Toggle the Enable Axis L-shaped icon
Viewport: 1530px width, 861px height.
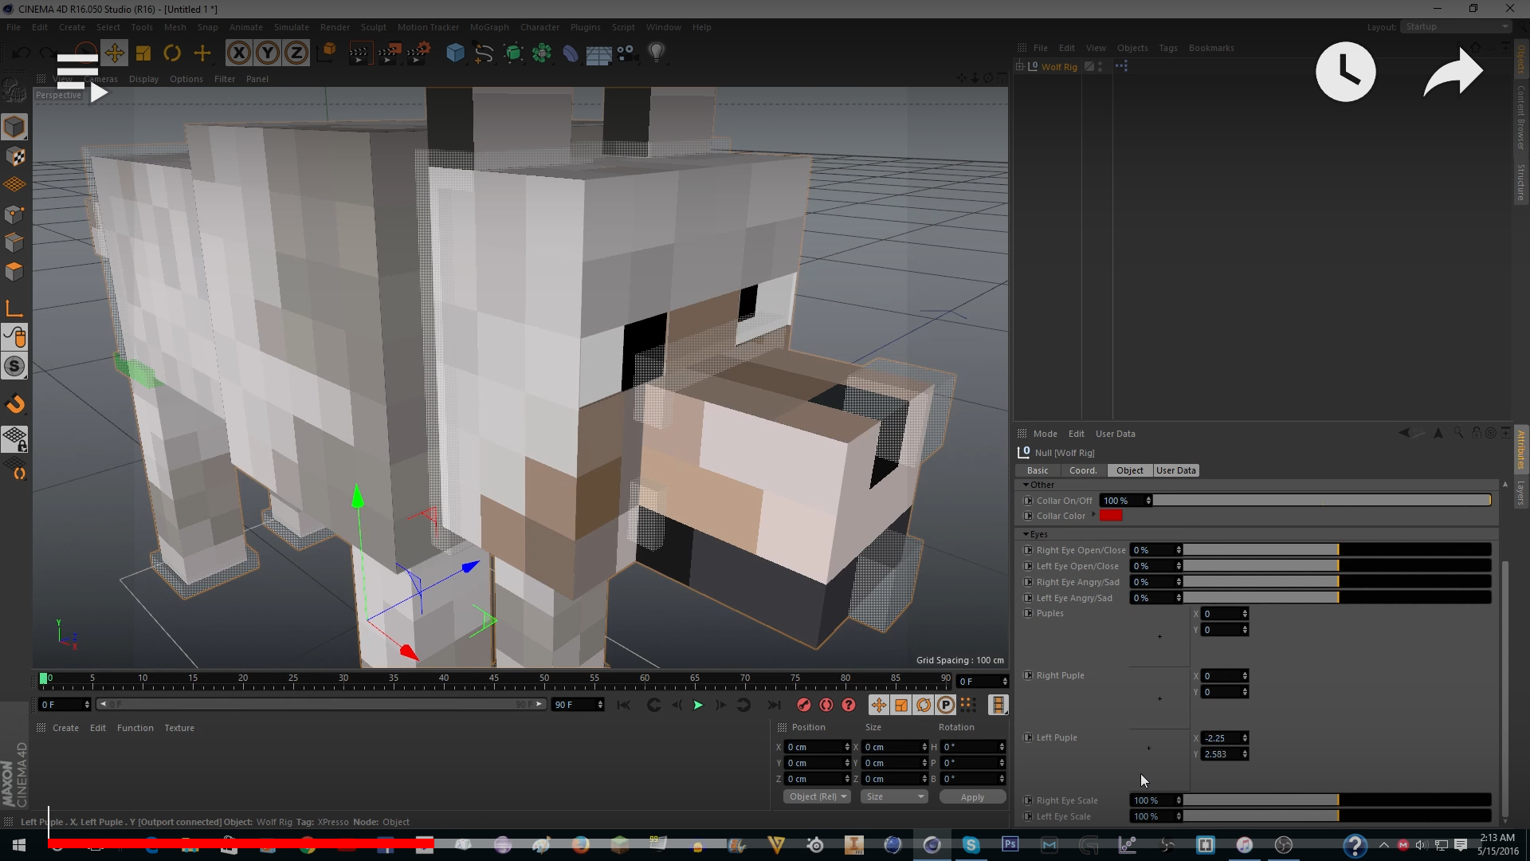point(14,309)
